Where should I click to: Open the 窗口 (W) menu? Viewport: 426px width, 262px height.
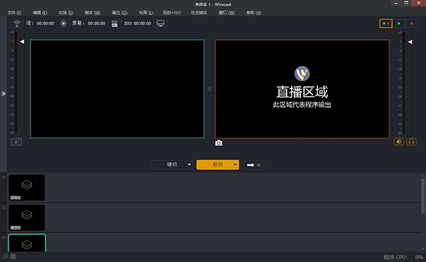pyautogui.click(x=227, y=13)
